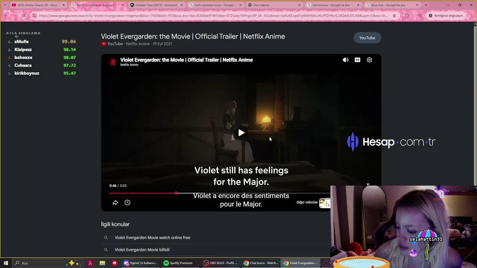The image size is (477, 268).
Task: Open the Chrome three-dot menu
Action: click(x=471, y=16)
